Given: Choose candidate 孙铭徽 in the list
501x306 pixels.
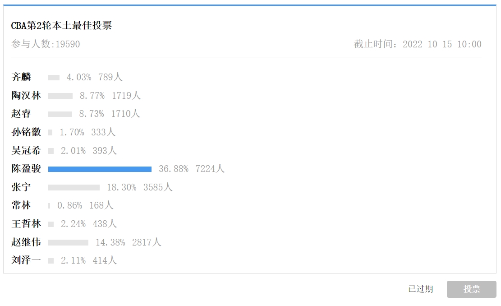Looking at the screenshot, I should point(26,132).
